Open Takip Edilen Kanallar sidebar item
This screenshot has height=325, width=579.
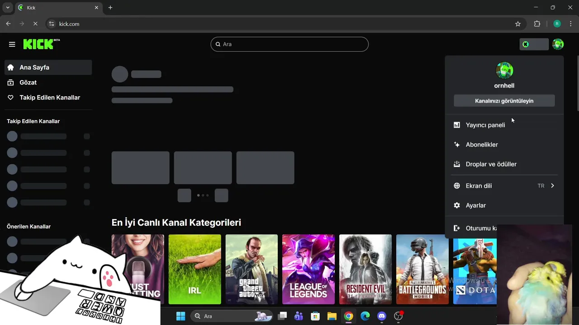(48, 97)
